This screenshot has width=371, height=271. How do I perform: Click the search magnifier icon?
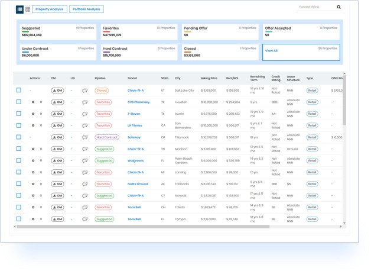(x=339, y=7)
